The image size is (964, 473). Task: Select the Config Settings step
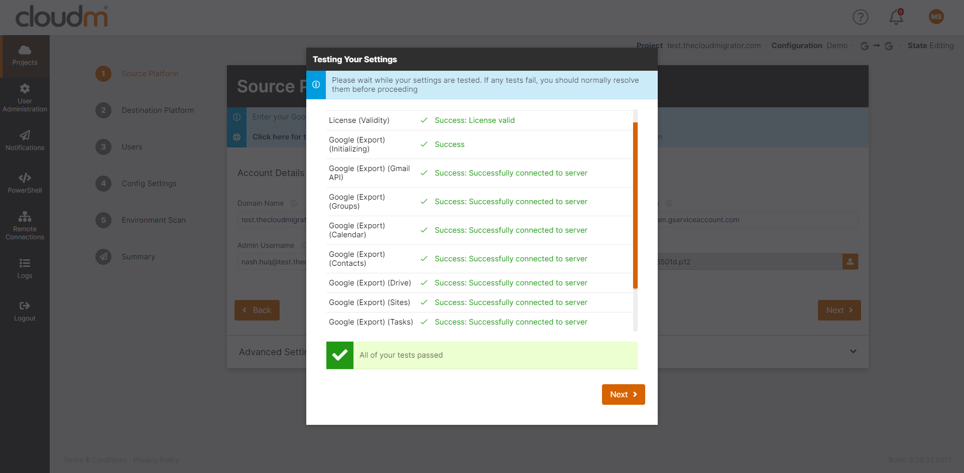click(x=149, y=183)
